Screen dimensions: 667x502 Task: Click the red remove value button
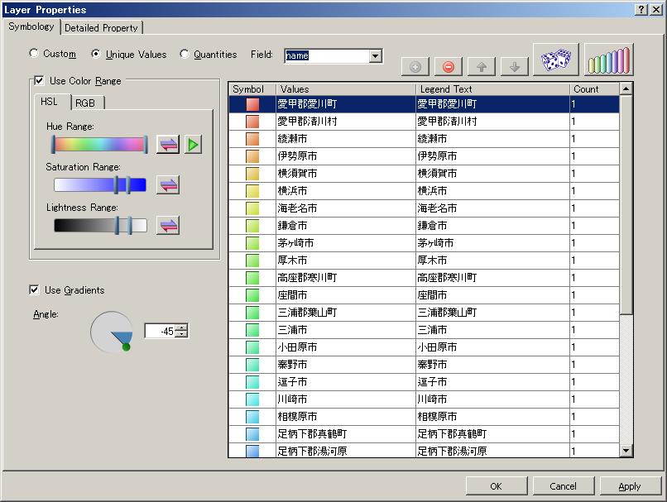[449, 67]
